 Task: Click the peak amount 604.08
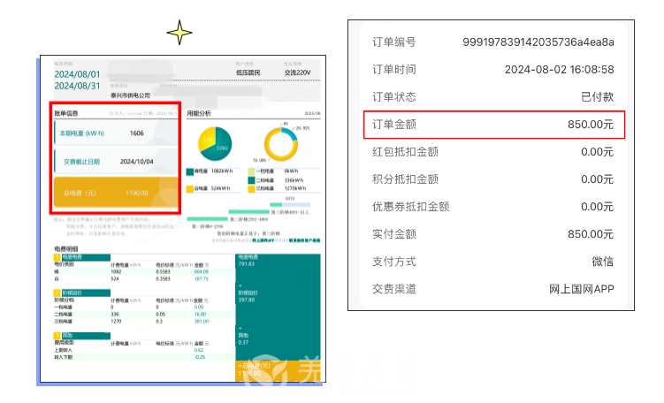click(202, 272)
